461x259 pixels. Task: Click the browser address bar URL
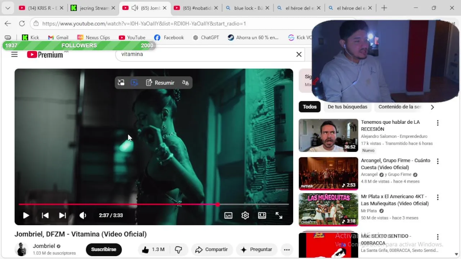point(144,24)
